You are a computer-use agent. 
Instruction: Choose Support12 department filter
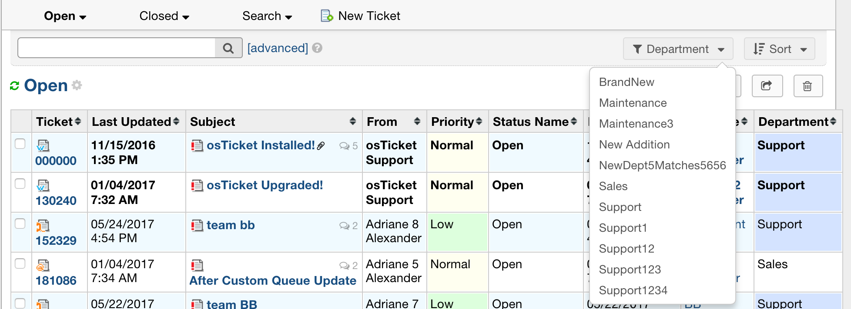point(627,249)
